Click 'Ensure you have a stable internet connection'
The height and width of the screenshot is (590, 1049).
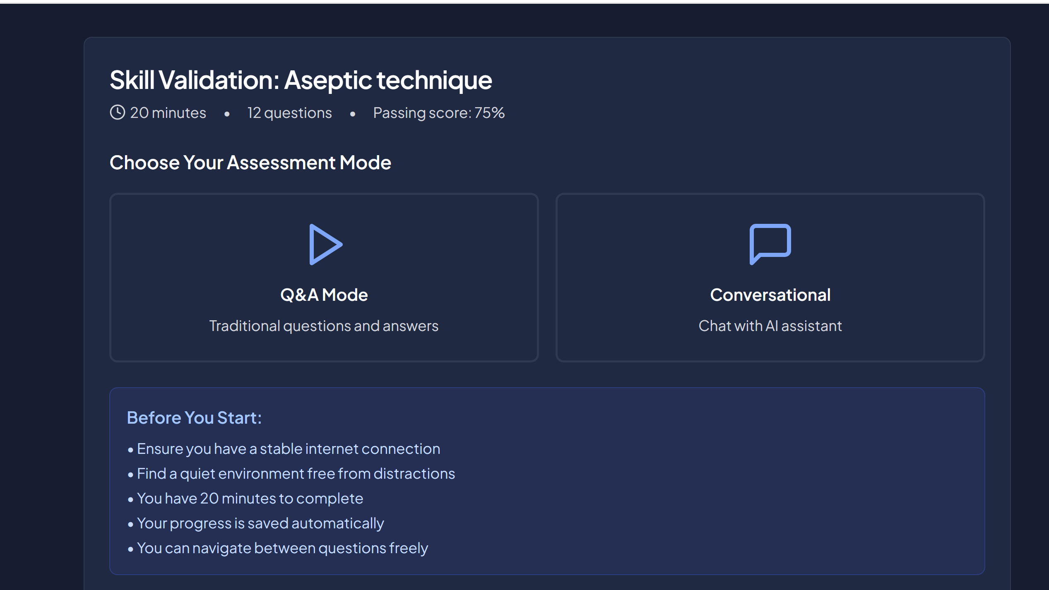289,449
